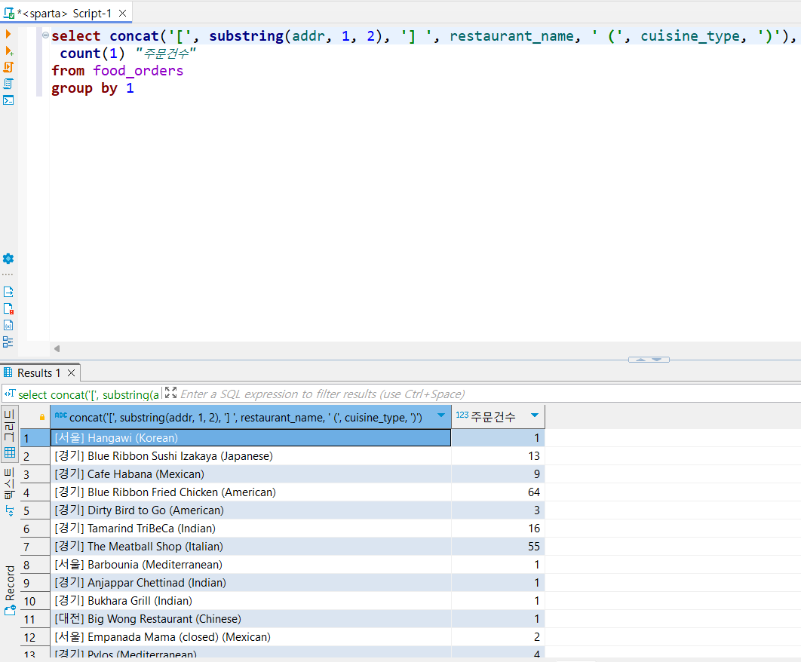Click the page icon with red mark
The height and width of the screenshot is (662, 801).
(x=8, y=308)
